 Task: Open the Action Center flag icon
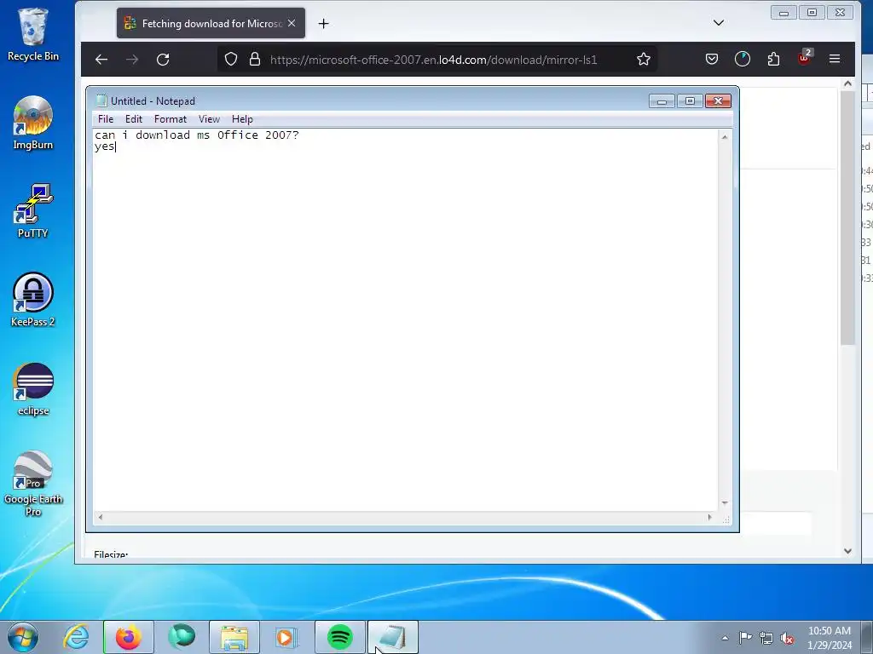745,638
